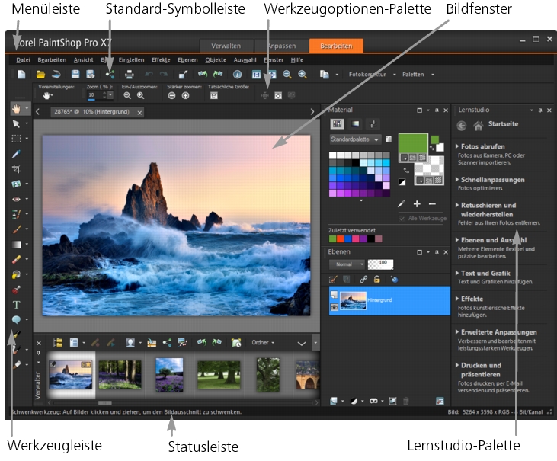Click the Open folder icon
557x461 pixels.
click(x=40, y=75)
